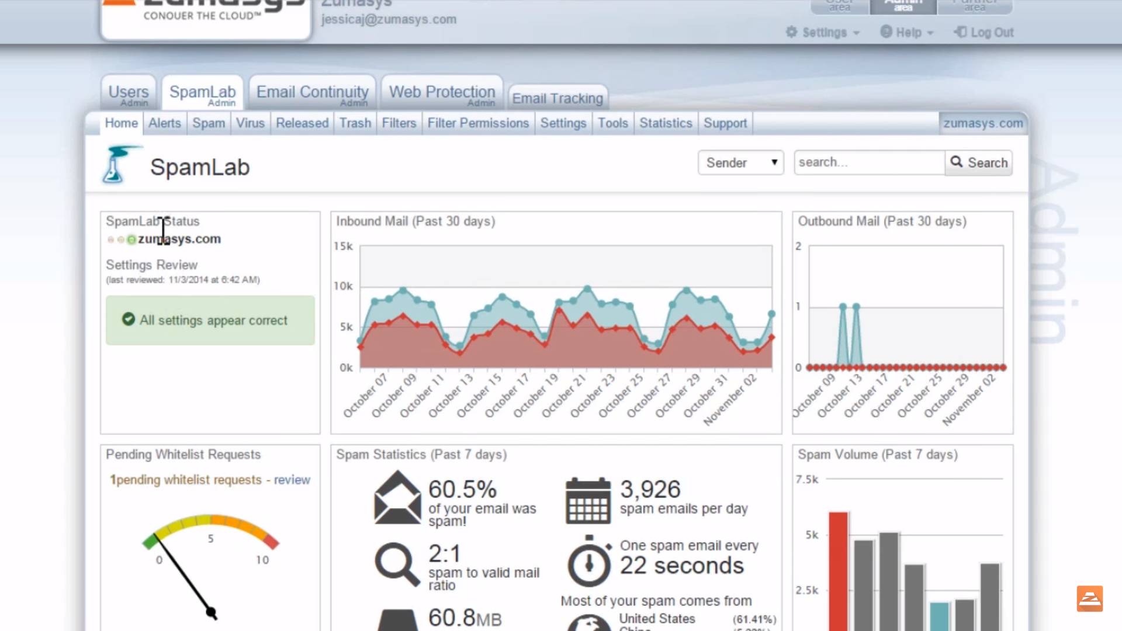Screen dimensions: 1122x631
Task: Click the red bar in Spam Volume chart
Action: pyautogui.click(x=838, y=571)
